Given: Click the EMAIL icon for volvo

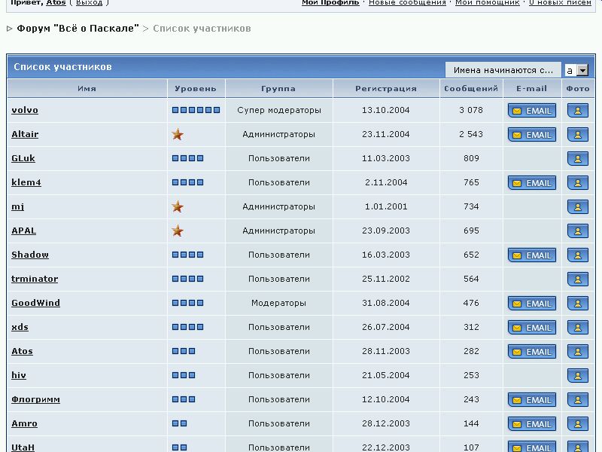Looking at the screenshot, I should [532, 111].
